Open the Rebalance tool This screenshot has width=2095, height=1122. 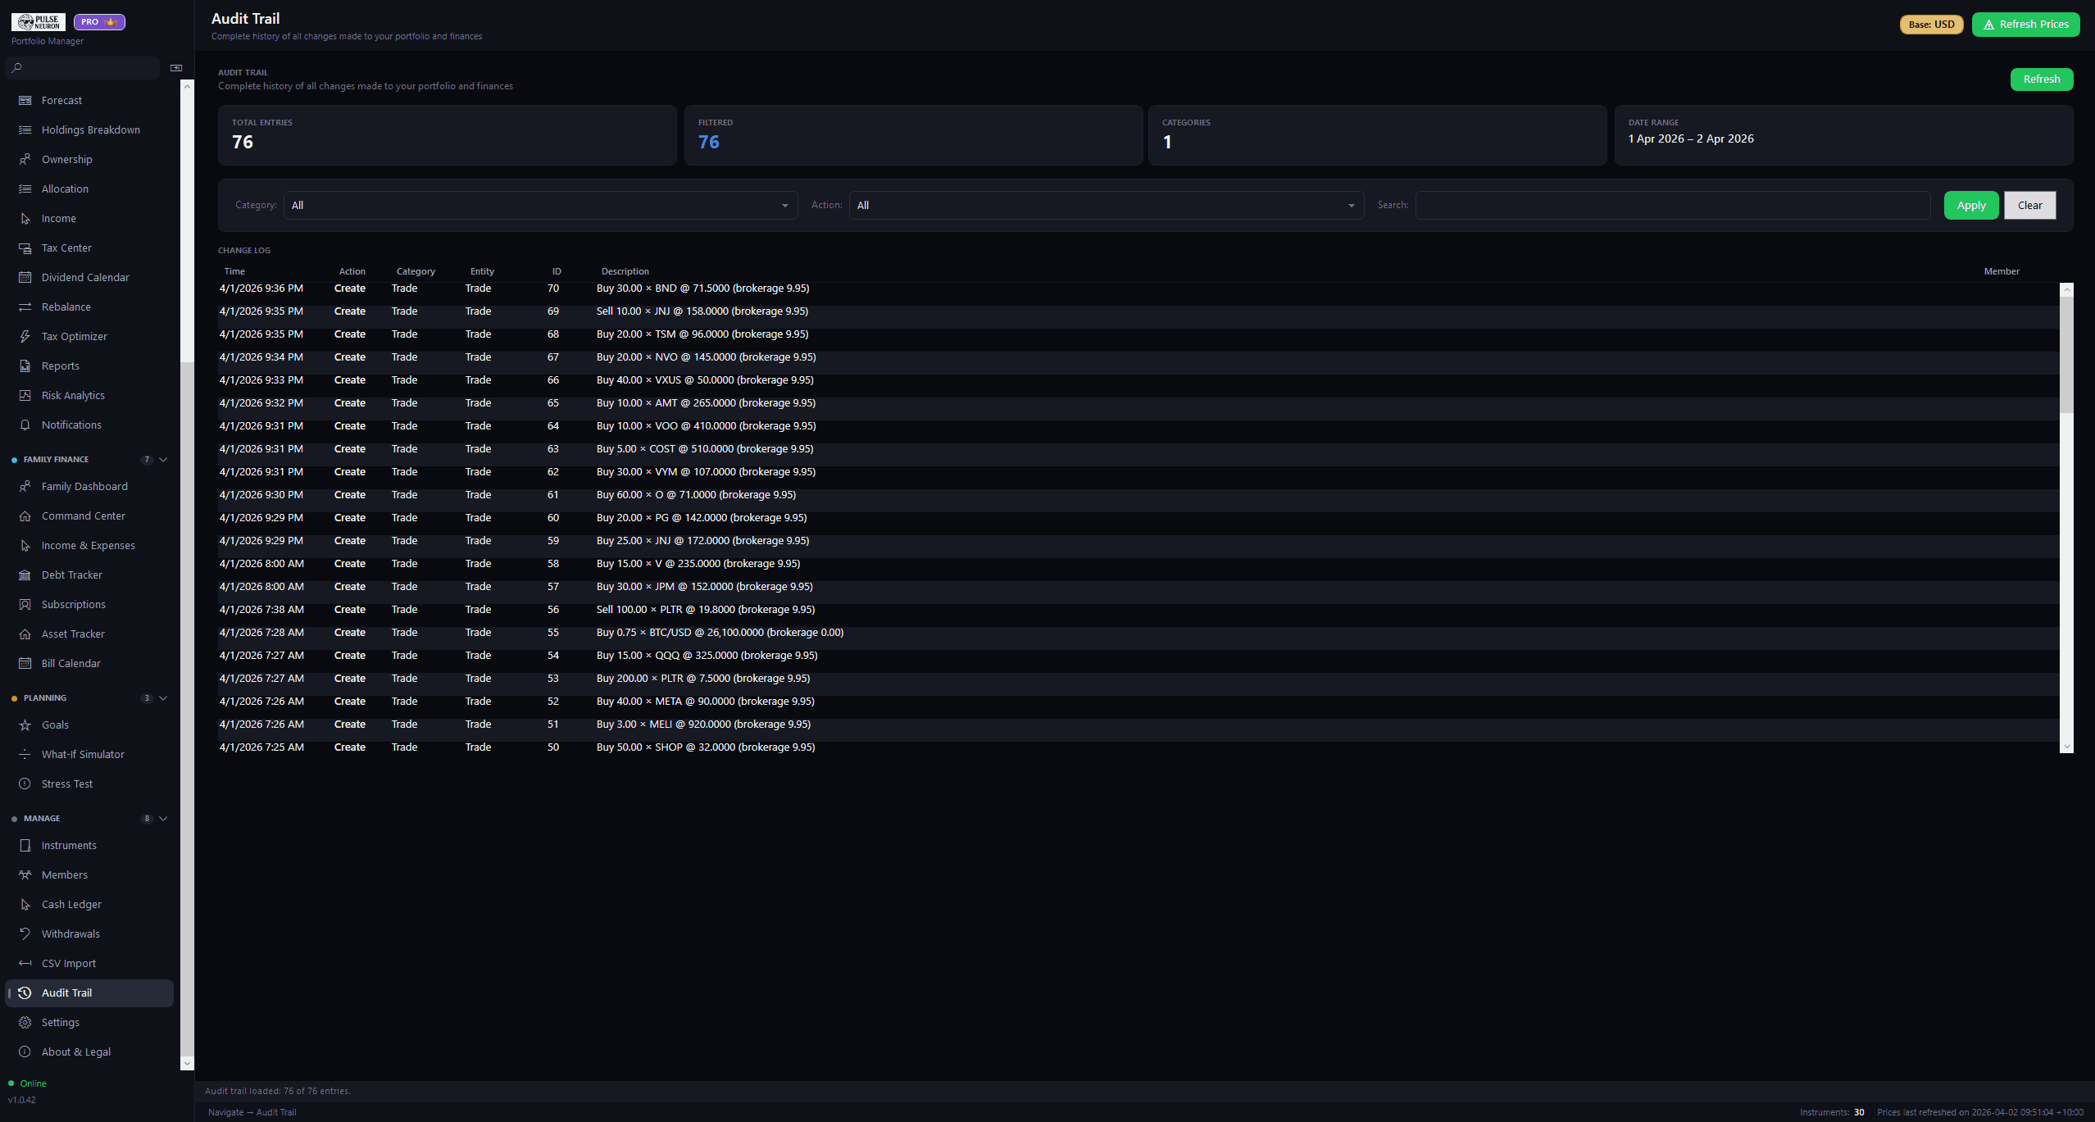coord(66,307)
